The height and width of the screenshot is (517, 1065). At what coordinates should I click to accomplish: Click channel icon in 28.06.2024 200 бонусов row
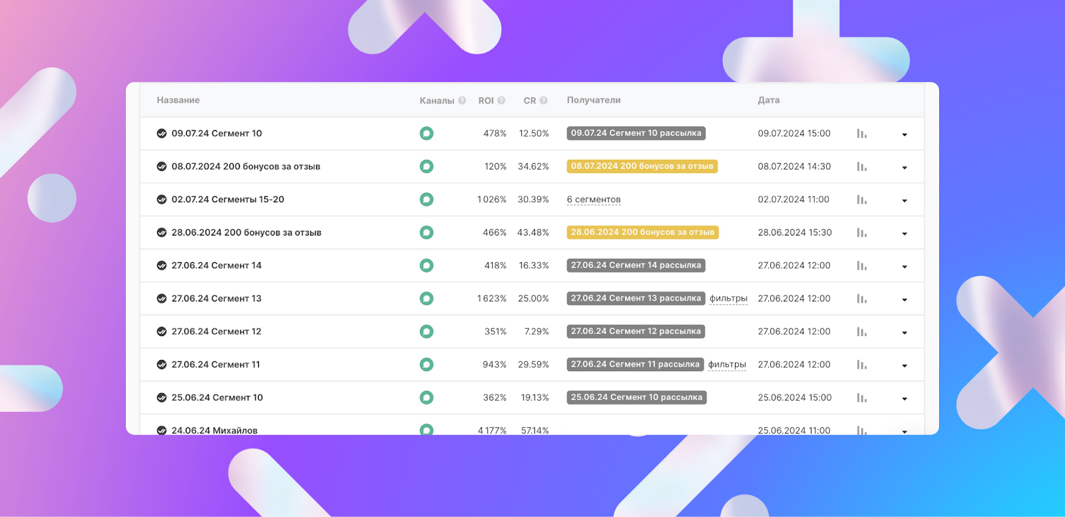[x=427, y=232]
